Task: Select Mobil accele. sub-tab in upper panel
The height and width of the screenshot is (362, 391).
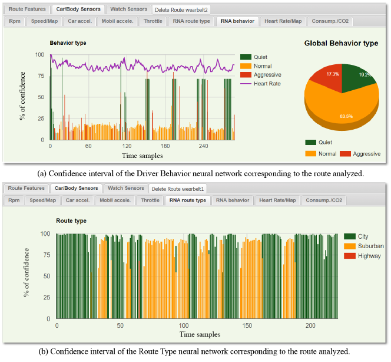Action: 117,21
